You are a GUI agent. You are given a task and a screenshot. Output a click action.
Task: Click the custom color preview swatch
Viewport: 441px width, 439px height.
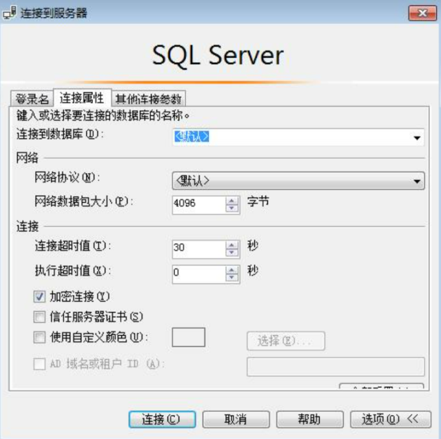click(x=188, y=337)
